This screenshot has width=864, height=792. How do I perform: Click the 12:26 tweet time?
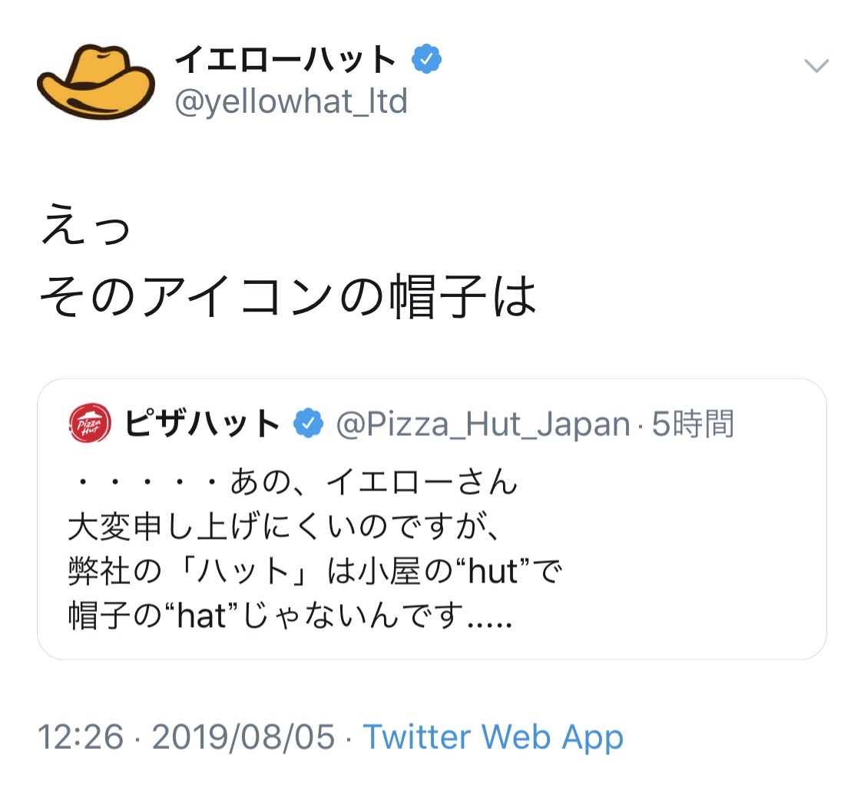point(81,738)
